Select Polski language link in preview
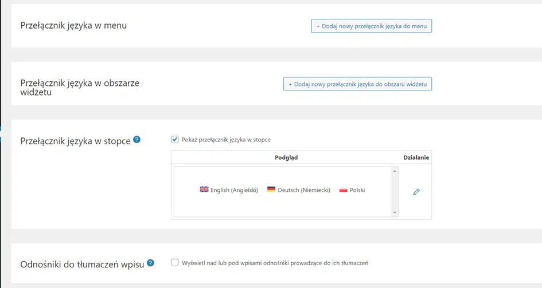 click(x=357, y=190)
